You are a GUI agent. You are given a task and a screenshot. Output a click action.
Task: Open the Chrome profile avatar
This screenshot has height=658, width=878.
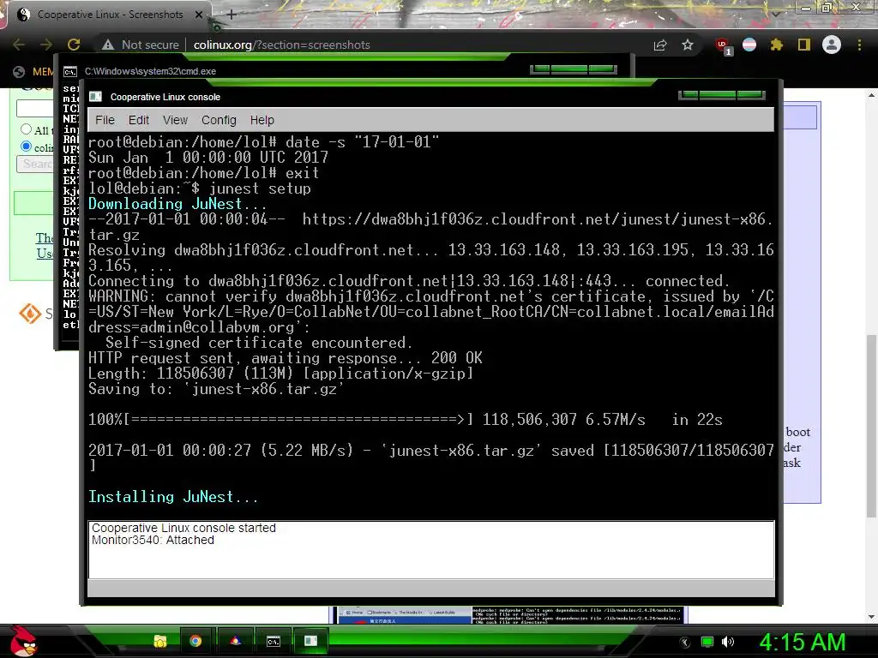click(x=832, y=45)
